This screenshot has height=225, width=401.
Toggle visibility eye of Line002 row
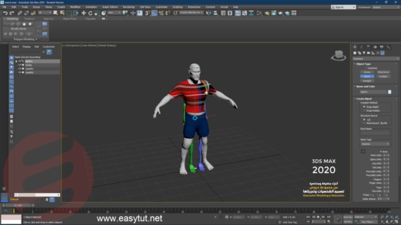tap(19, 72)
